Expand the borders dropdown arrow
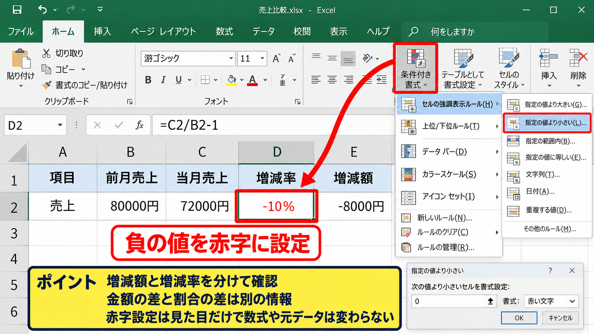Viewport: 594px width, 334px height. click(x=216, y=80)
